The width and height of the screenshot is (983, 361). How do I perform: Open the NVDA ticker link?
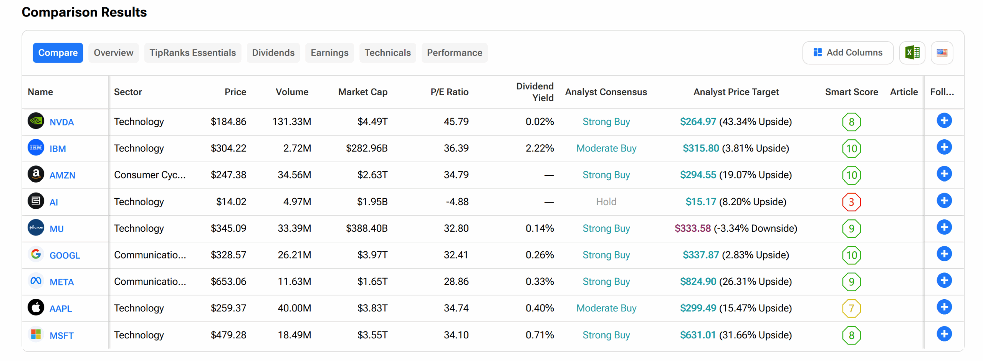pyautogui.click(x=61, y=122)
